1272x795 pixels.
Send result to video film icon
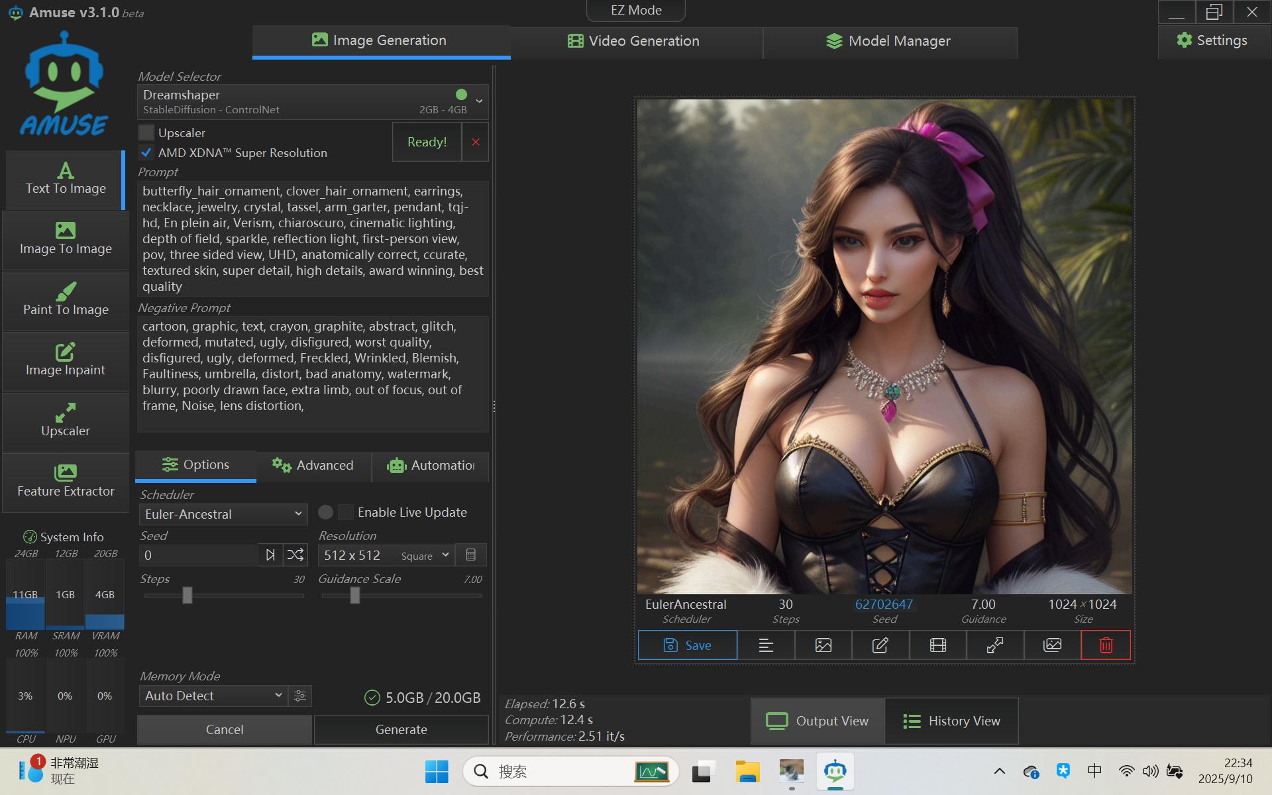pos(937,645)
